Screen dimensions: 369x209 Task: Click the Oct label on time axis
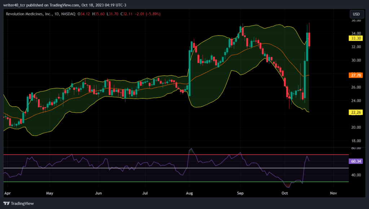tap(285, 193)
